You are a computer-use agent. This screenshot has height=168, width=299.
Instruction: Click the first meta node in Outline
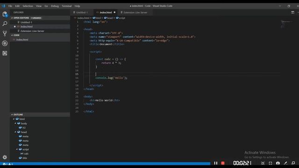click(x=25, y=136)
